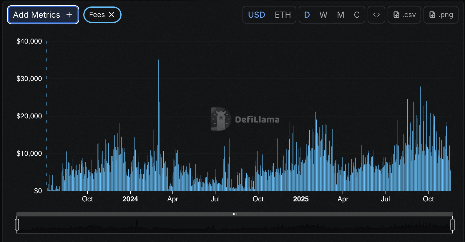
Task: Switch denomination to USD
Action: [x=256, y=15]
